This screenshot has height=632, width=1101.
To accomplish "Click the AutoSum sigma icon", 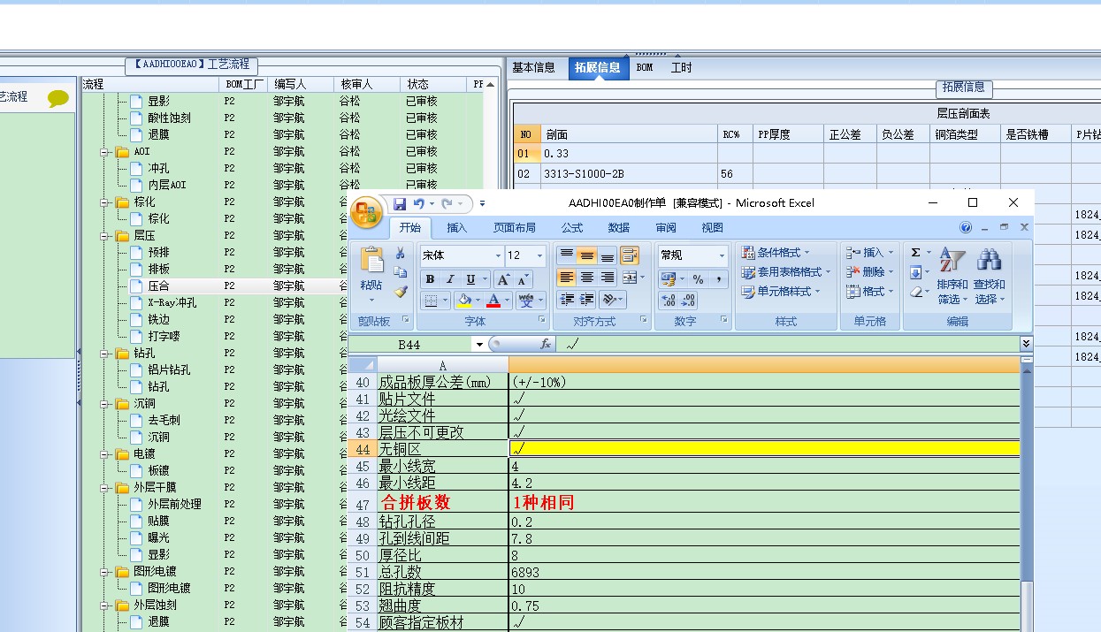I will click(x=916, y=253).
